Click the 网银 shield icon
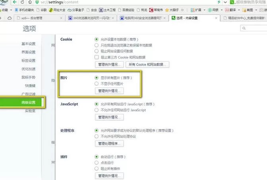The image size is (267, 180). pos(210,10)
